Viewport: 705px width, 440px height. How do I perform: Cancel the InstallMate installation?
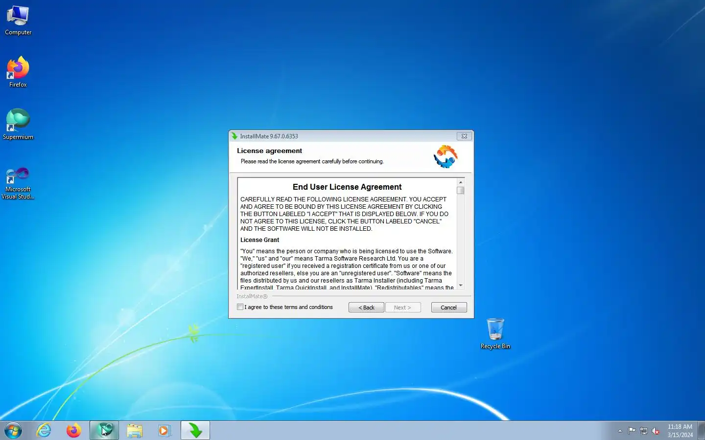449,308
